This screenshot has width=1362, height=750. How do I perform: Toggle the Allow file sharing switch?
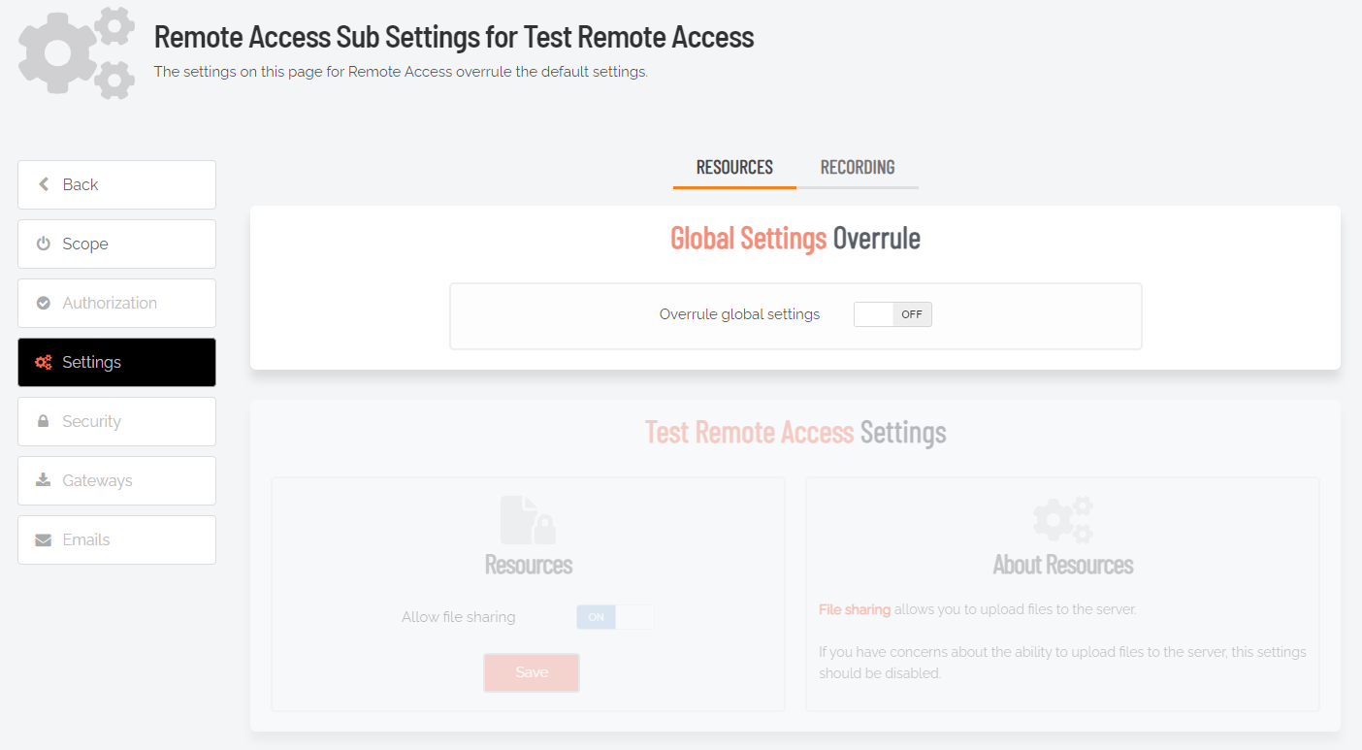tap(615, 617)
